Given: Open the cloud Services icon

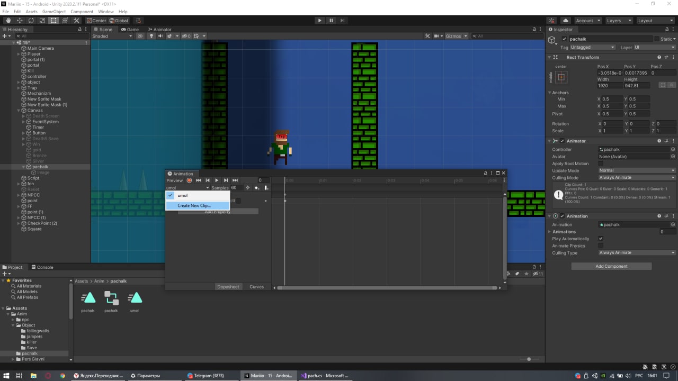Looking at the screenshot, I should point(566,21).
